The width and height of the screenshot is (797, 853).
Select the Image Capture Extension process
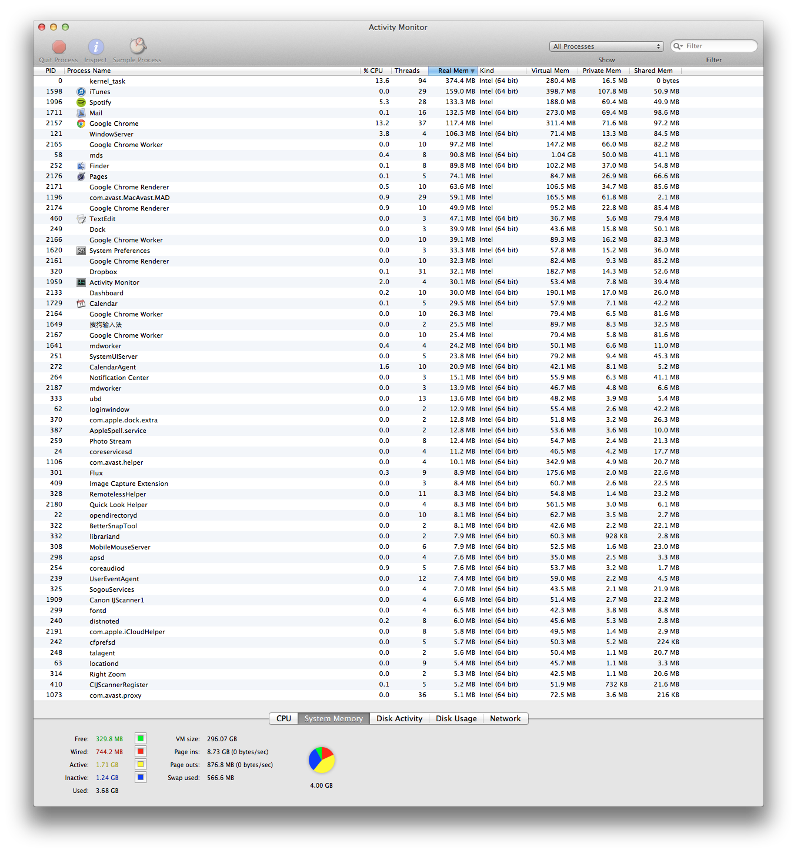pos(399,484)
